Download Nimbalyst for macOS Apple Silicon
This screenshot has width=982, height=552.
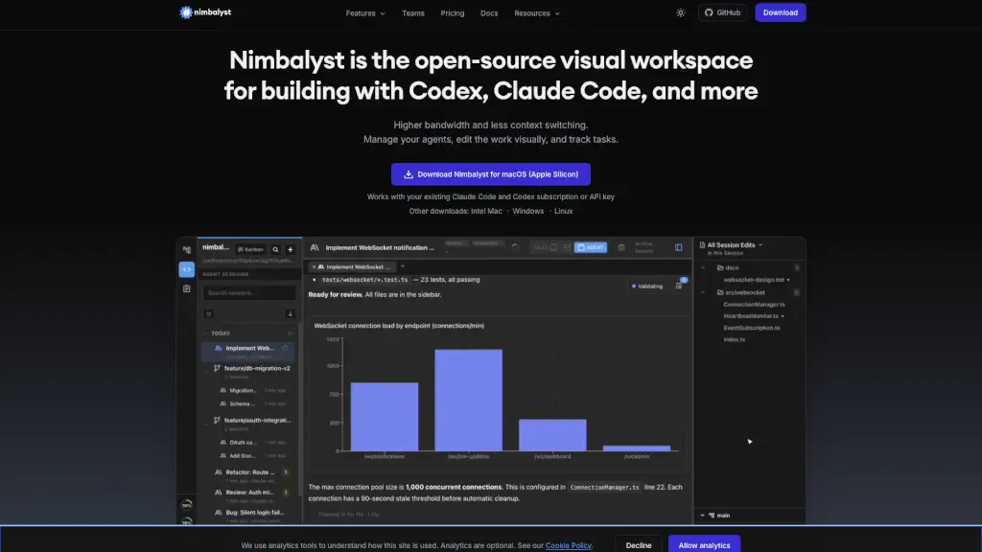[x=490, y=174]
